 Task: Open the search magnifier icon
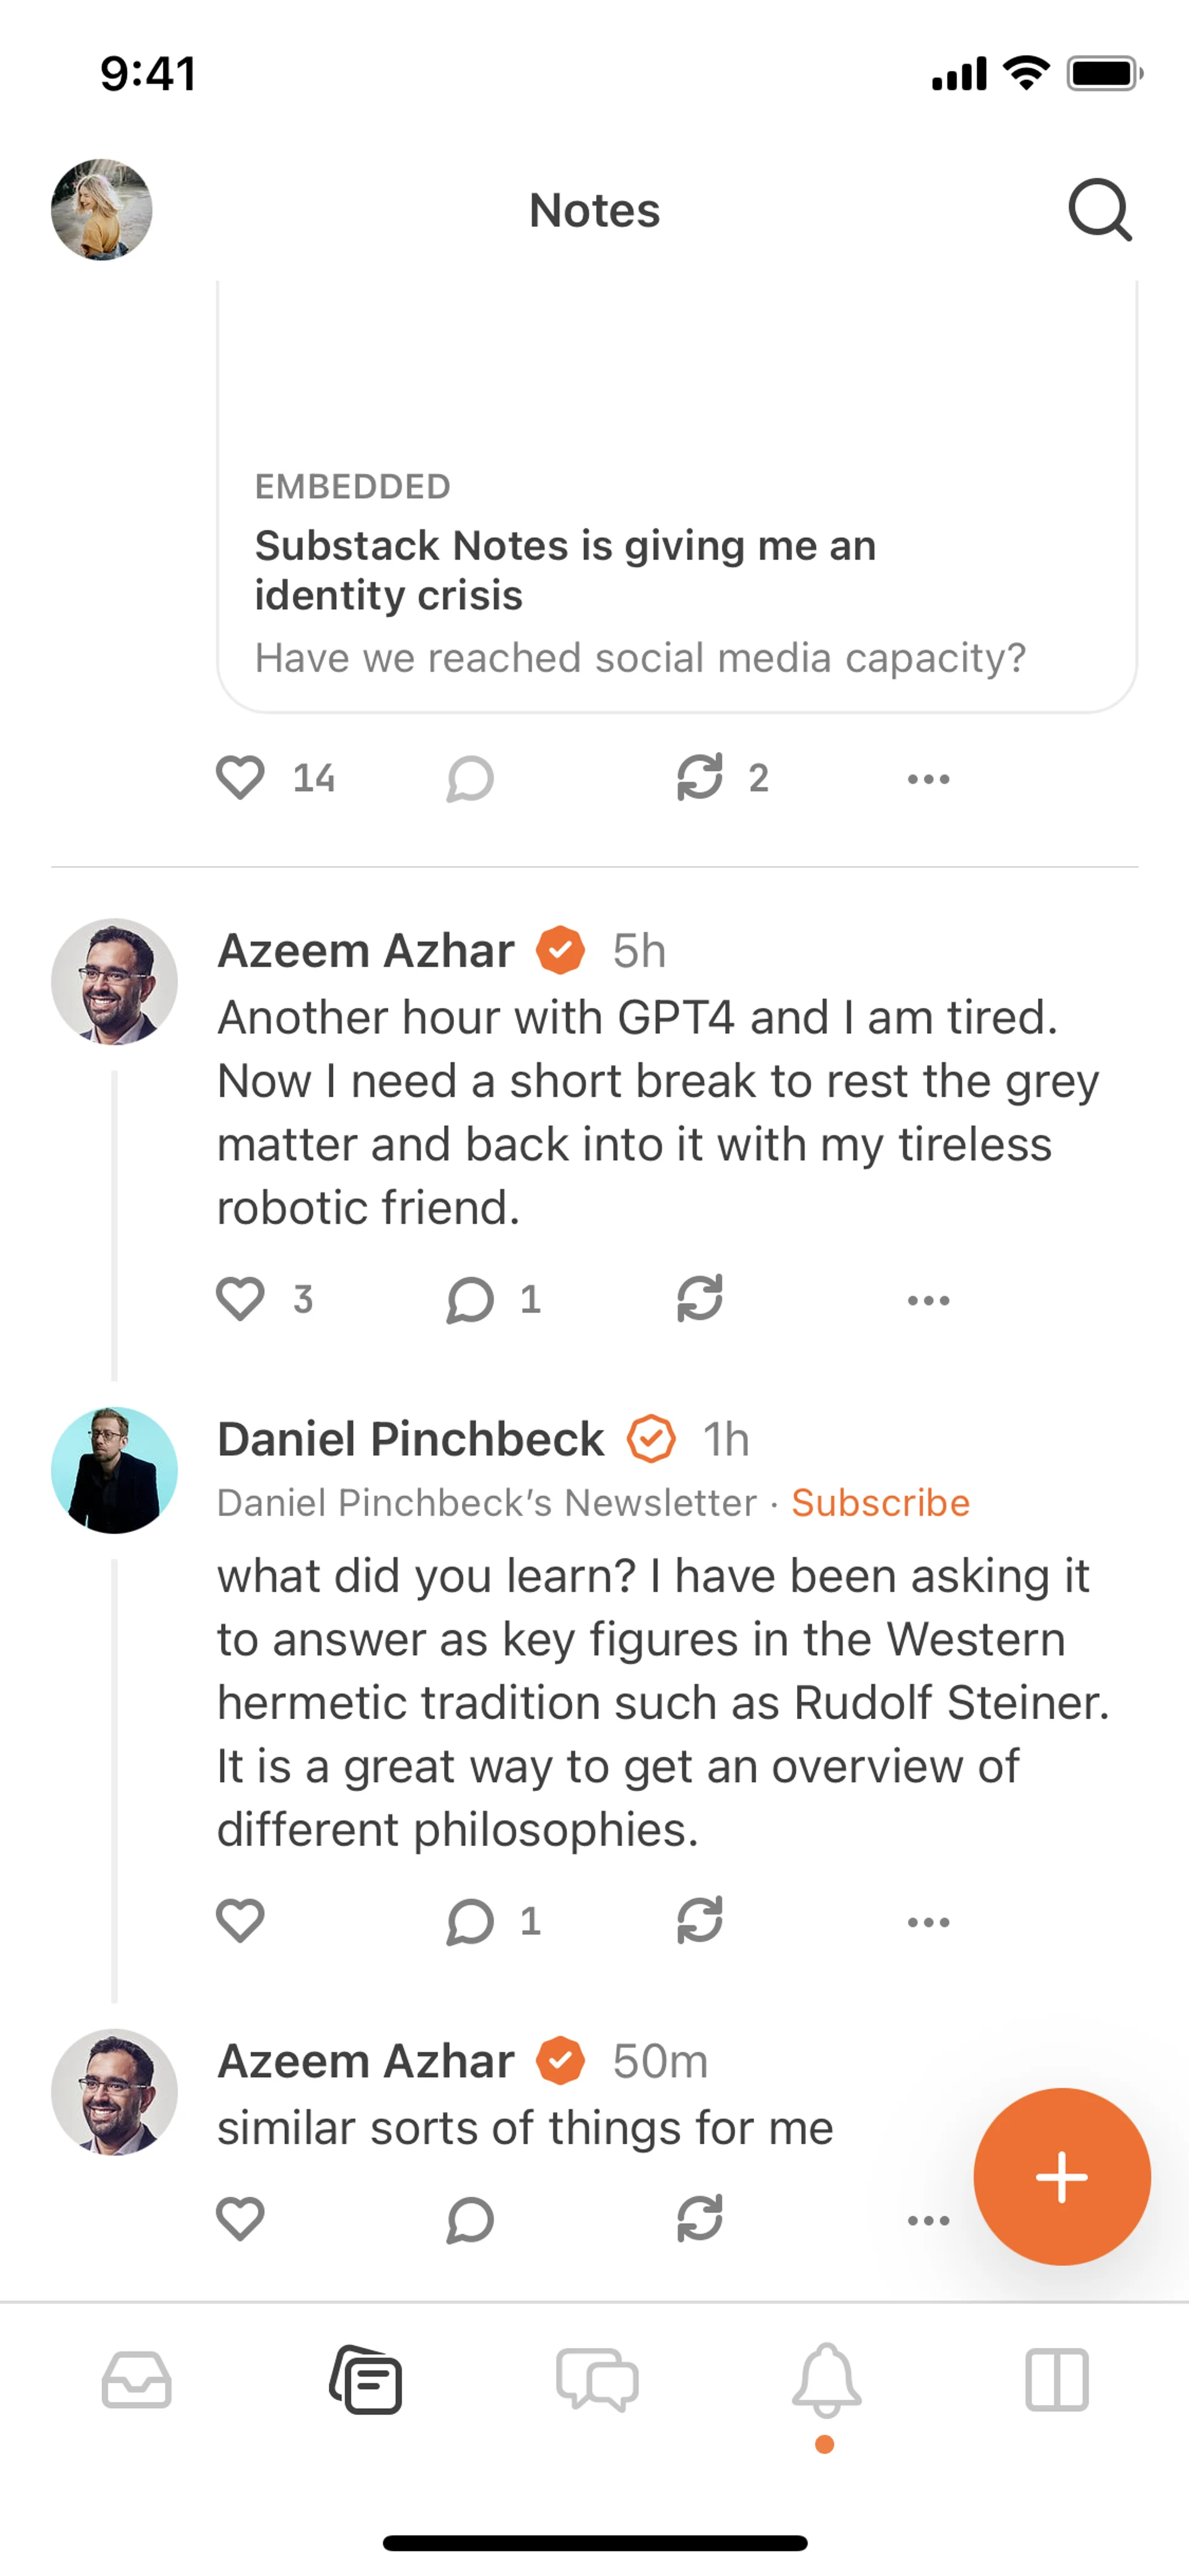[1099, 210]
